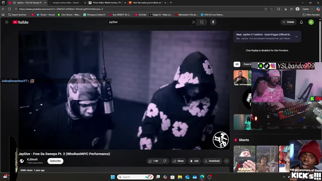Open n3on Stream bookmark
Viewport: 322px width, 181px height.
[x=69, y=15]
